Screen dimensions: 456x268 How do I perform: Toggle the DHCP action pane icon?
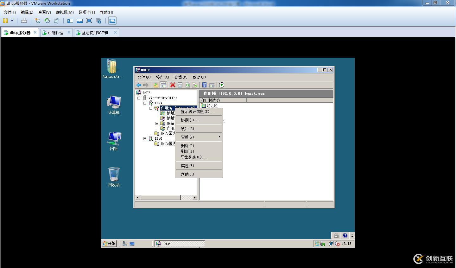[x=212, y=85]
